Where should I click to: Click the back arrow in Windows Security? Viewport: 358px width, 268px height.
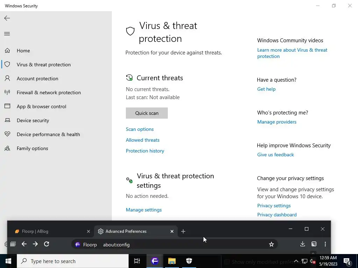(7, 18)
